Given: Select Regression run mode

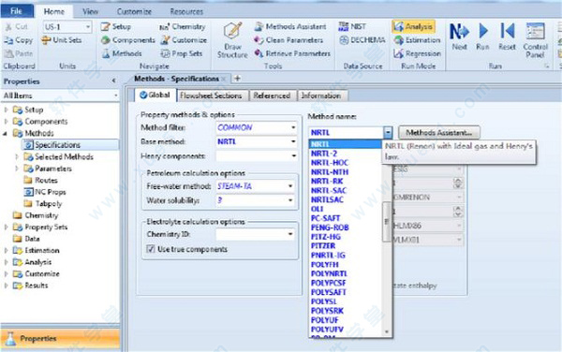Looking at the screenshot, I should 417,53.
